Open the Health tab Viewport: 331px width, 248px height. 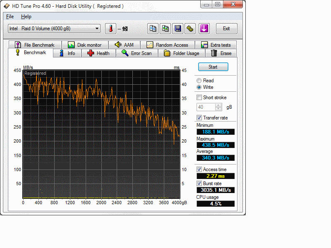(98, 53)
